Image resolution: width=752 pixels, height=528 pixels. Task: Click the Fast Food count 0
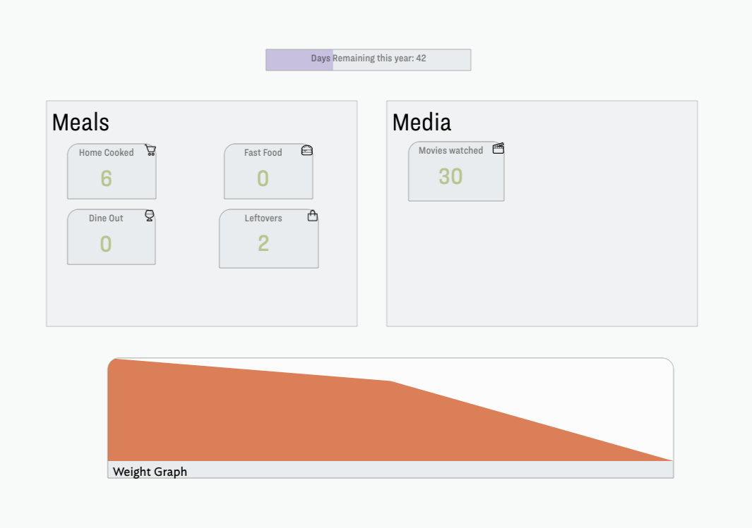tap(263, 178)
